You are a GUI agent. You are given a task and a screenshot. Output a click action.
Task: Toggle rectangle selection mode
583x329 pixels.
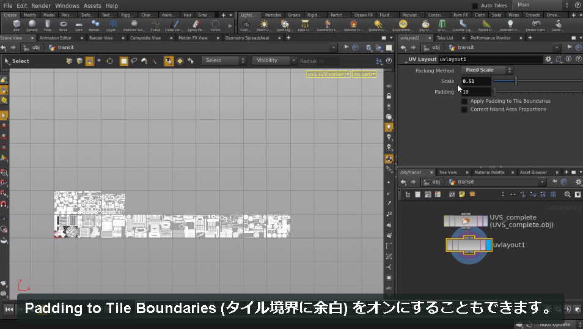pos(124,61)
